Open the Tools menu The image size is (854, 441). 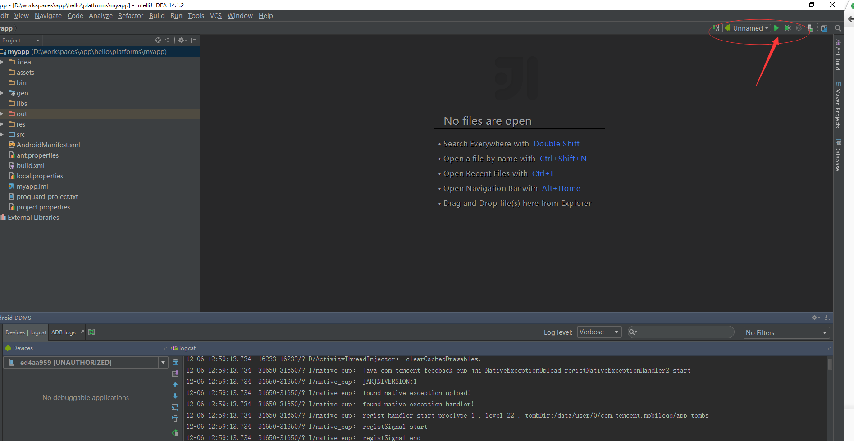tap(196, 16)
